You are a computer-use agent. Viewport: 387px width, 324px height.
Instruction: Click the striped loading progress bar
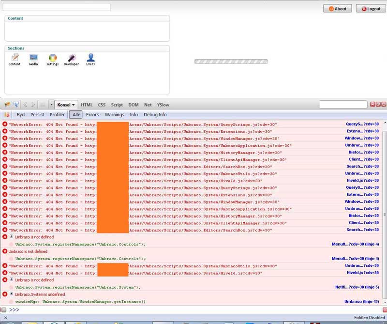[x=231, y=62]
